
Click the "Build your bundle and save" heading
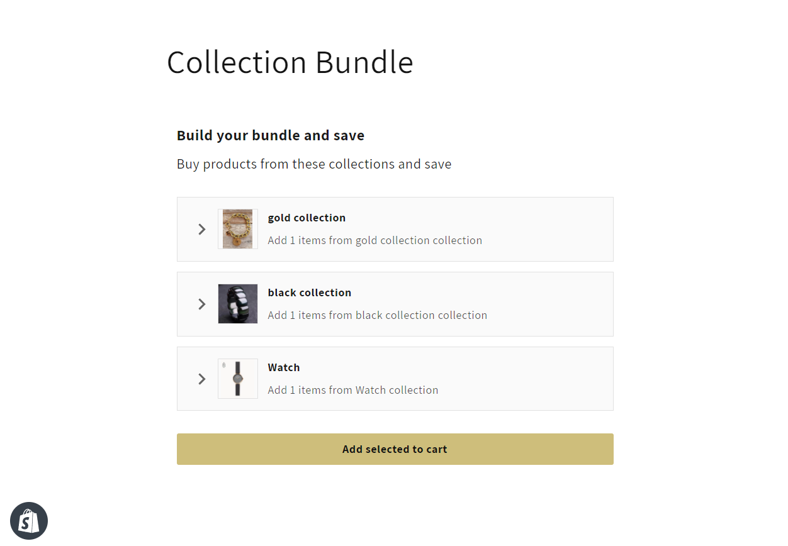(x=271, y=135)
